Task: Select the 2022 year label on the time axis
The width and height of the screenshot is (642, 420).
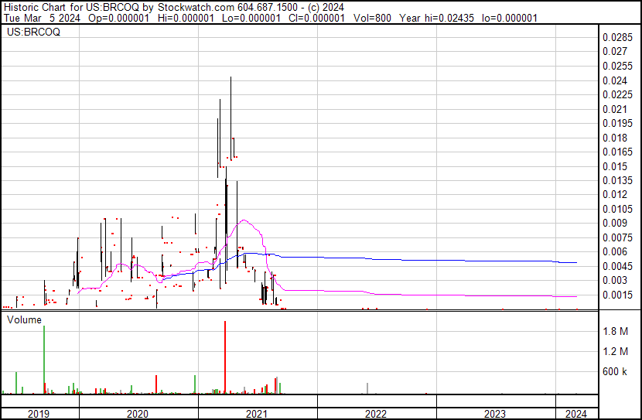Action: [x=376, y=413]
